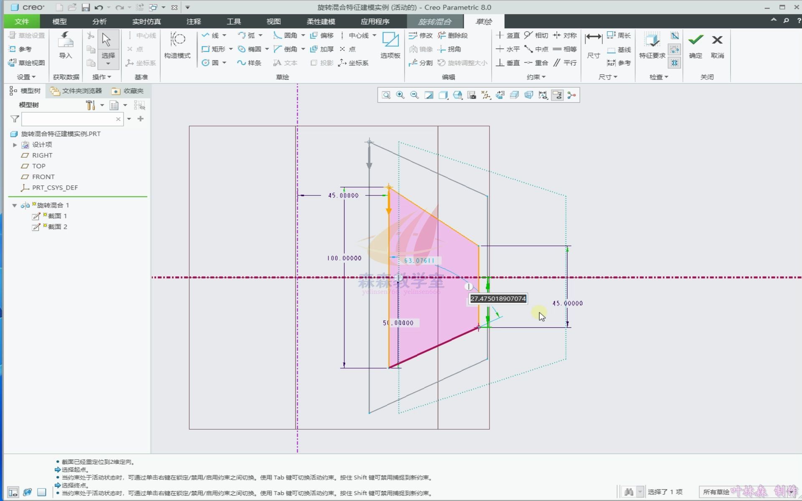Open the 视图 ribbon tab

[x=274, y=21]
